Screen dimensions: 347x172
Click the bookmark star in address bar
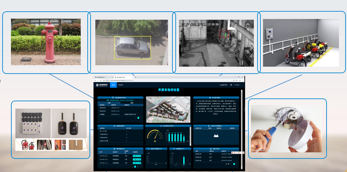(x=233, y=80)
